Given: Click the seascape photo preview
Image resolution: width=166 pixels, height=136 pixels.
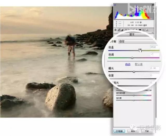Looking at the screenshot, I should click(x=57, y=62).
